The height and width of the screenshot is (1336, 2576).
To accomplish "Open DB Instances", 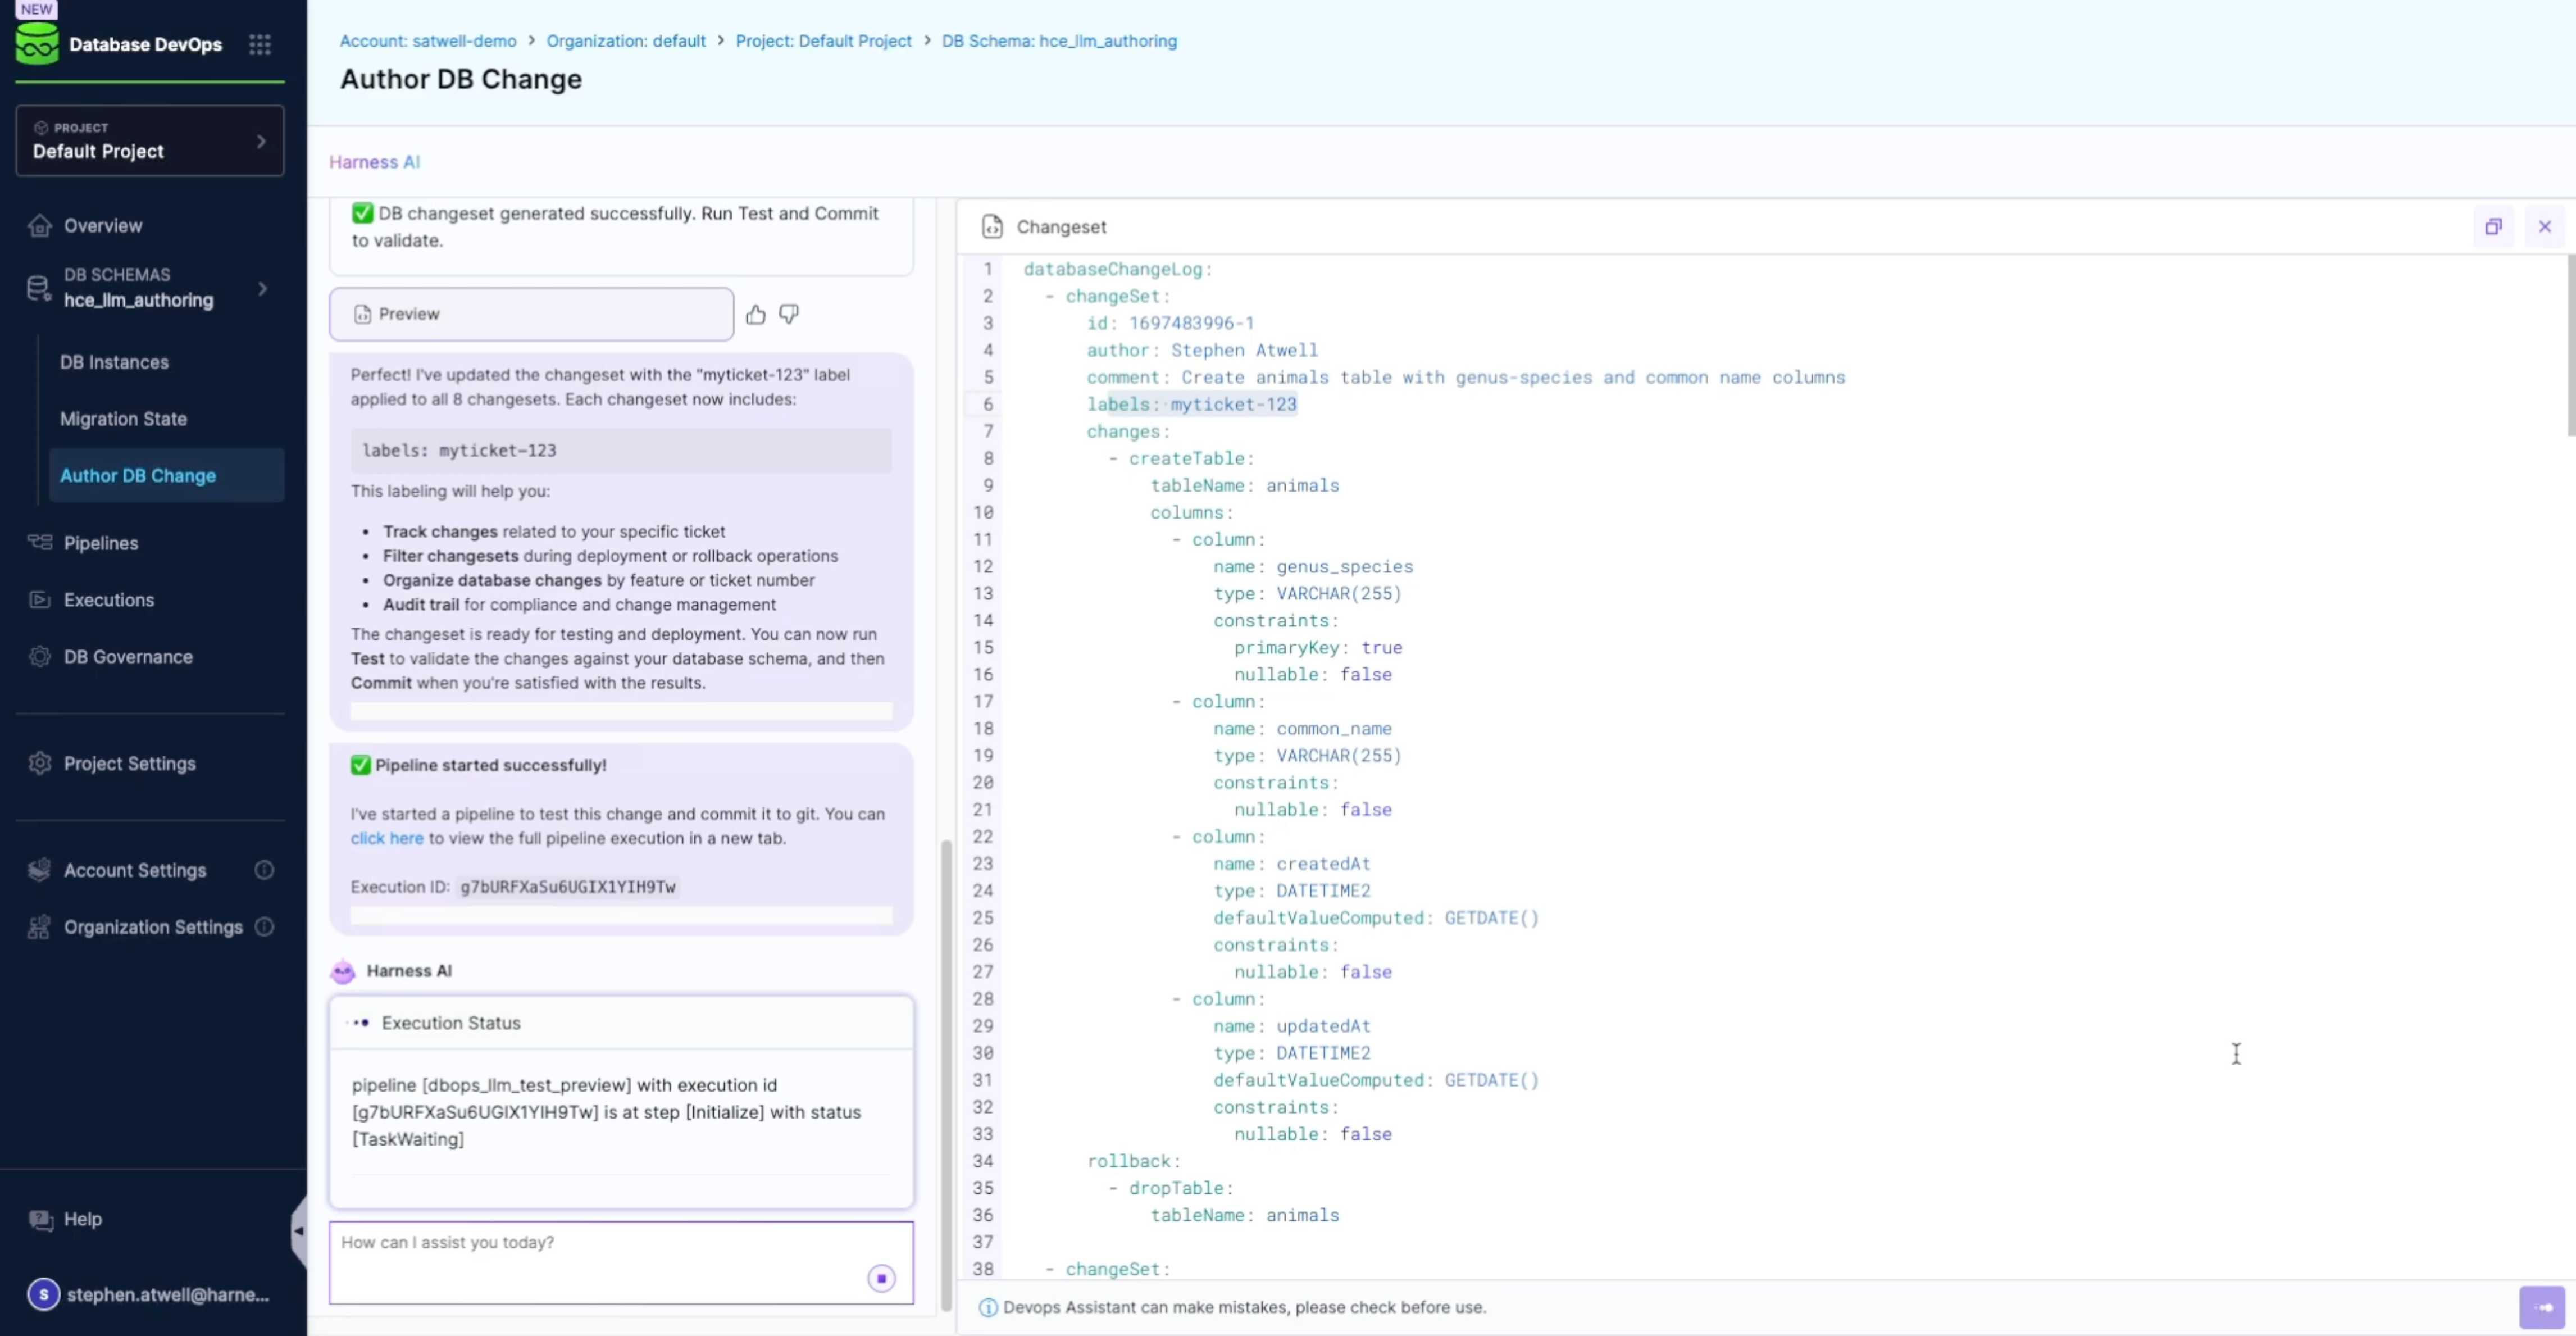I will 114,363.
